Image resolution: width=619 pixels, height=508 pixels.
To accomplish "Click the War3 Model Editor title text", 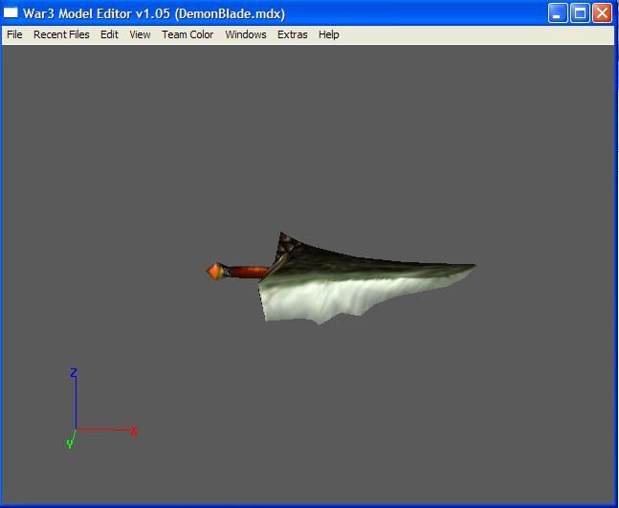I will [154, 13].
